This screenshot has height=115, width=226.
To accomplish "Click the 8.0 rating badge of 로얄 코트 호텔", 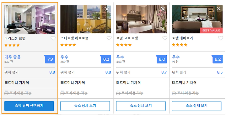I will [x=161, y=59].
